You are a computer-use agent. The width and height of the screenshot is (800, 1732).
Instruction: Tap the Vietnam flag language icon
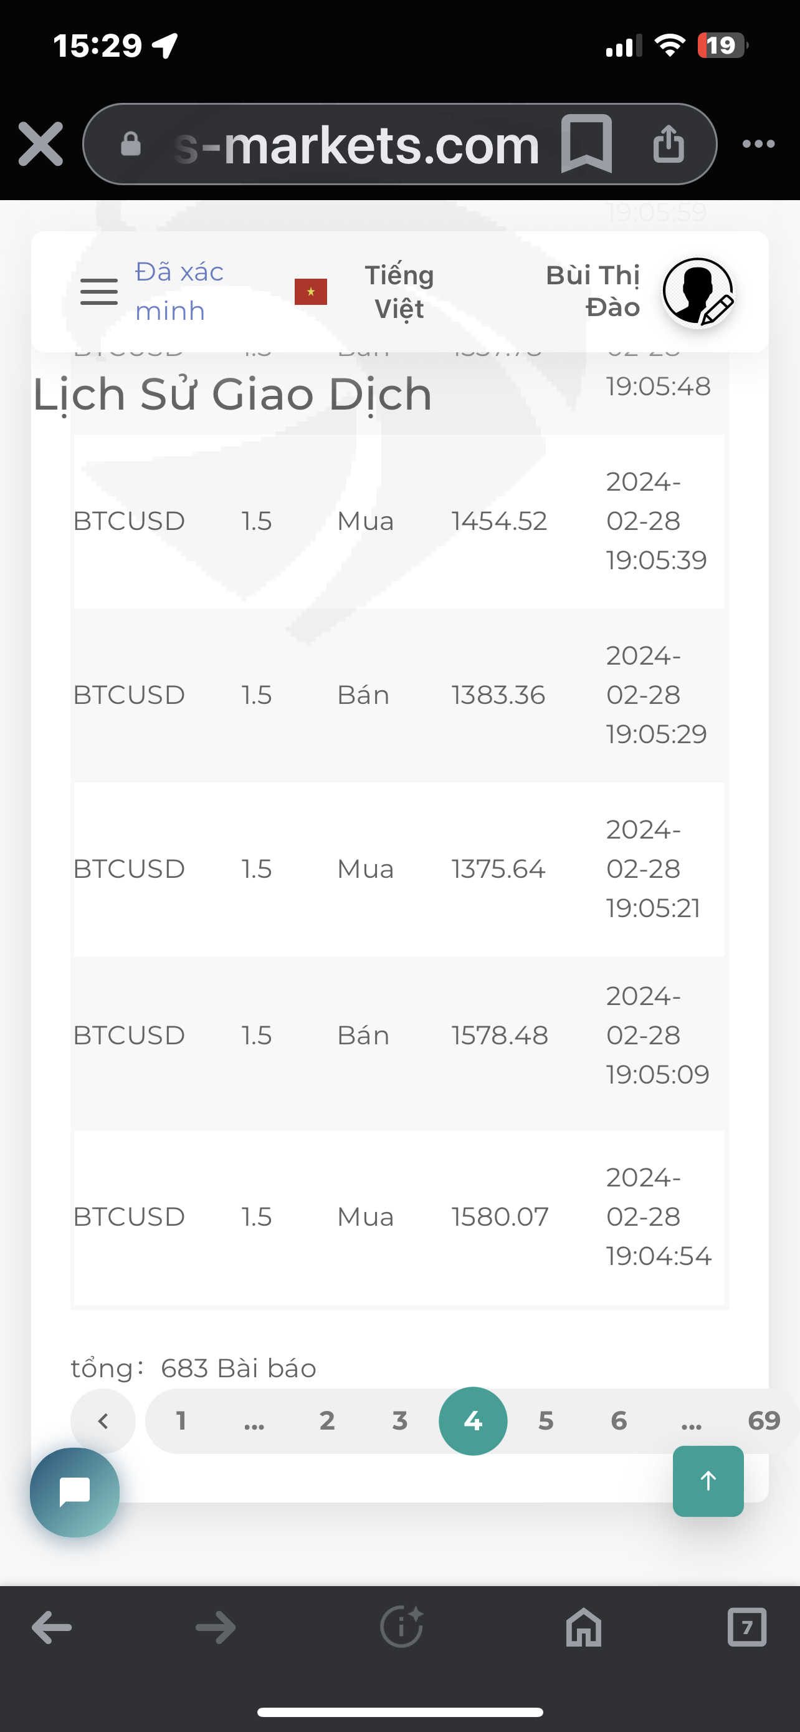[310, 292]
